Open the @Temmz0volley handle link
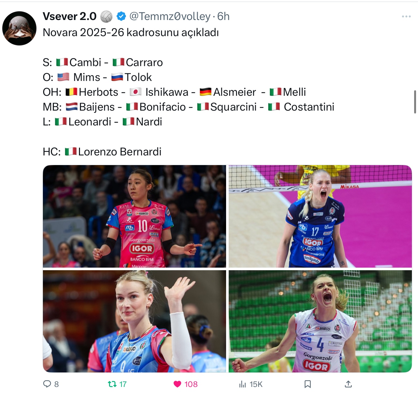The image size is (418, 395). 170,16
